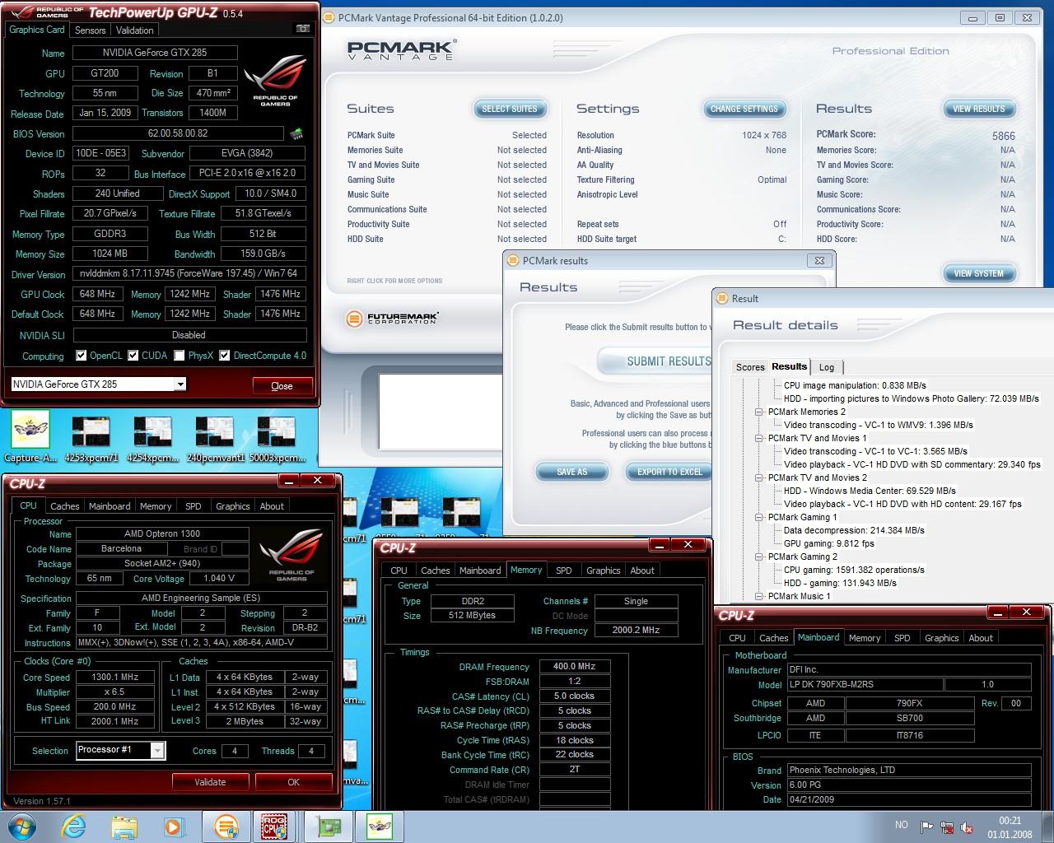Click the PCMark Score value 5866
Screen dimensions: 1054x843
pos(1003,136)
